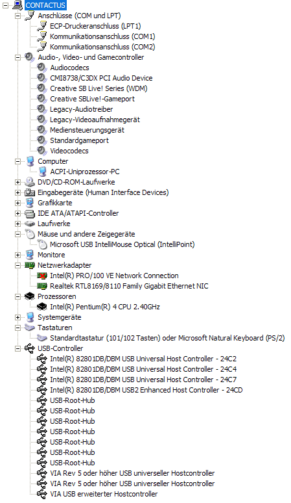Select ACPI-Uniprozessor-PC entry
The image size is (291, 503).
click(x=85, y=172)
